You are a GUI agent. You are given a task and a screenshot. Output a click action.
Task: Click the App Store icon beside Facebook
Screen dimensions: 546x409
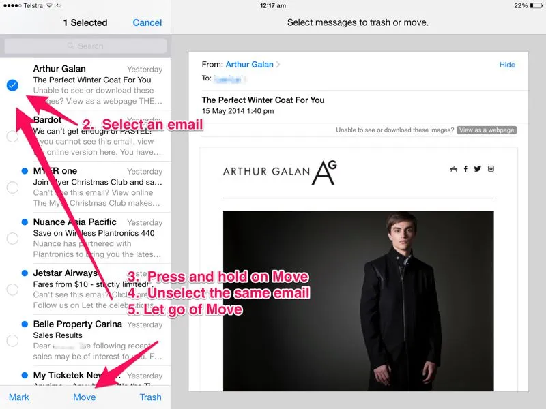tap(453, 169)
